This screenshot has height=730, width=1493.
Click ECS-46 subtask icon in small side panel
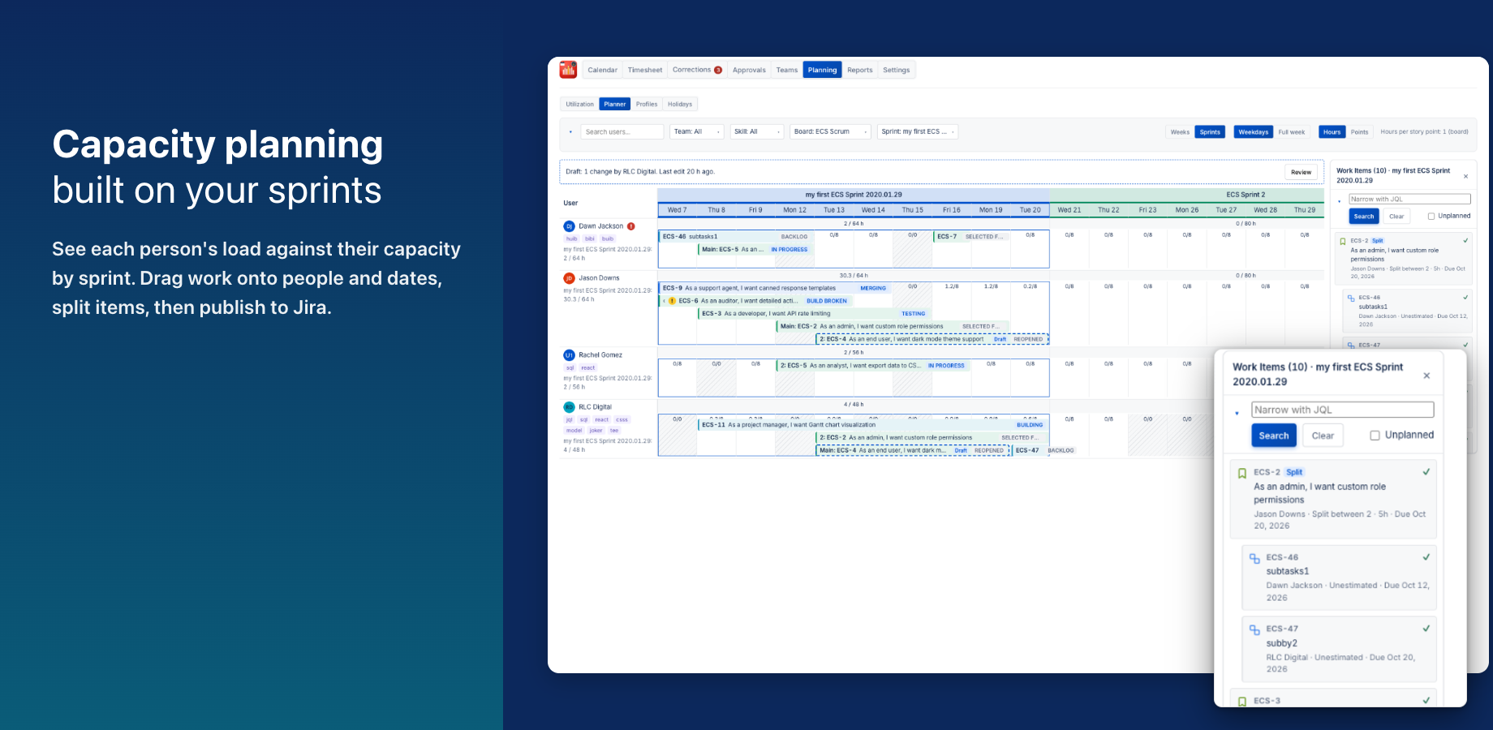click(1351, 298)
